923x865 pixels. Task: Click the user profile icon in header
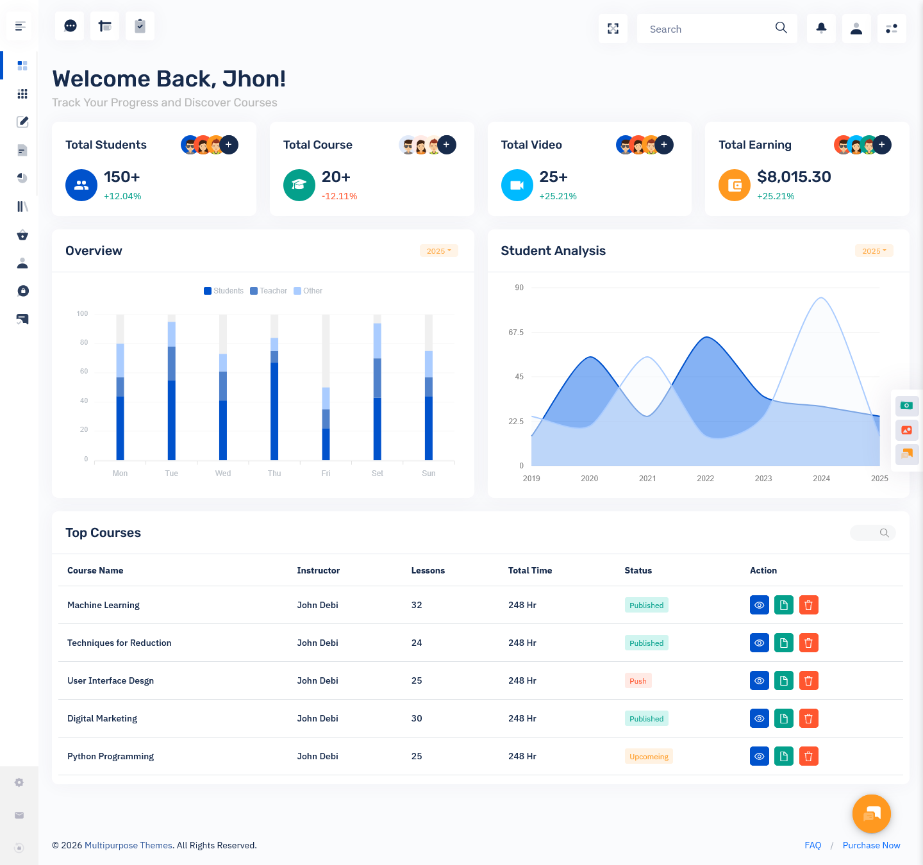click(x=856, y=28)
